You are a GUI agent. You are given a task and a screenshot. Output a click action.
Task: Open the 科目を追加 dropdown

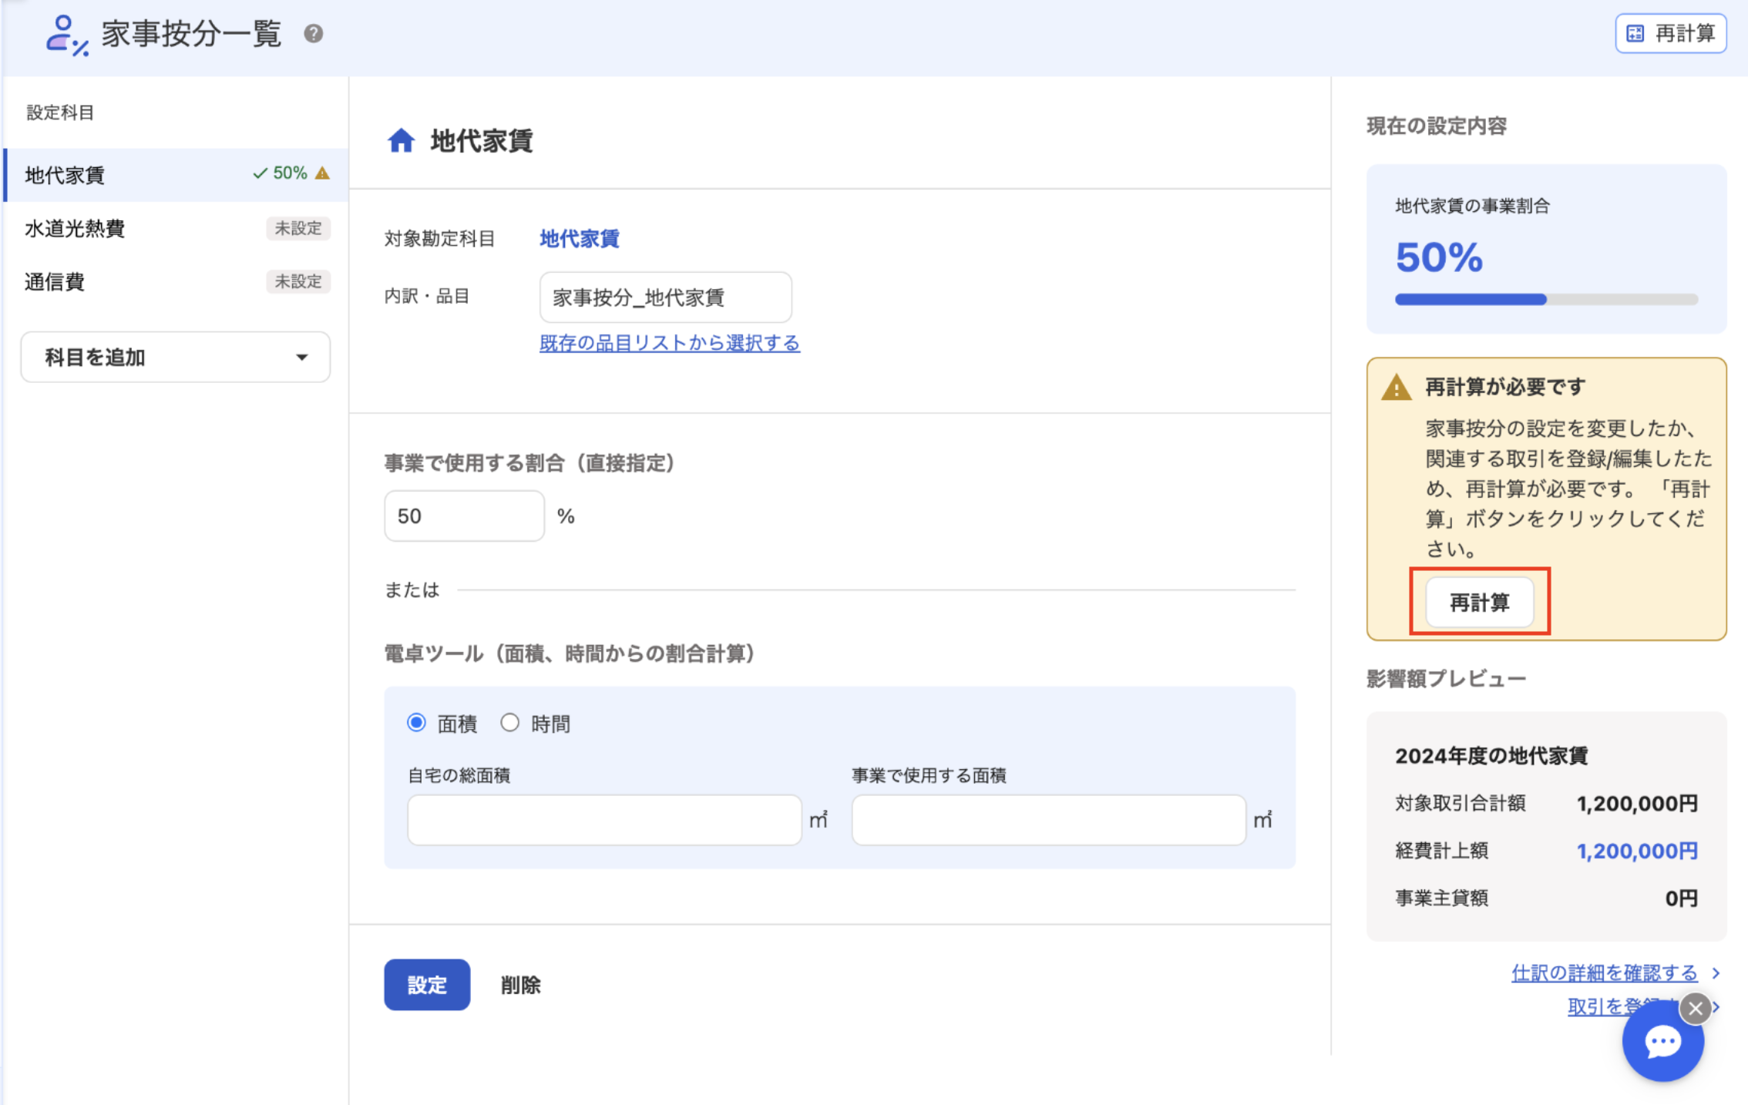176,357
